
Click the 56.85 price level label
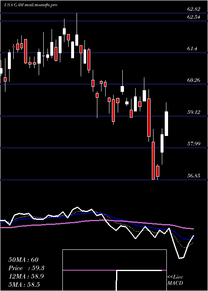click(194, 175)
